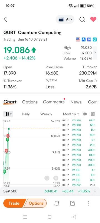Tap the Mkt Cap info icon

[x=96, y=81]
